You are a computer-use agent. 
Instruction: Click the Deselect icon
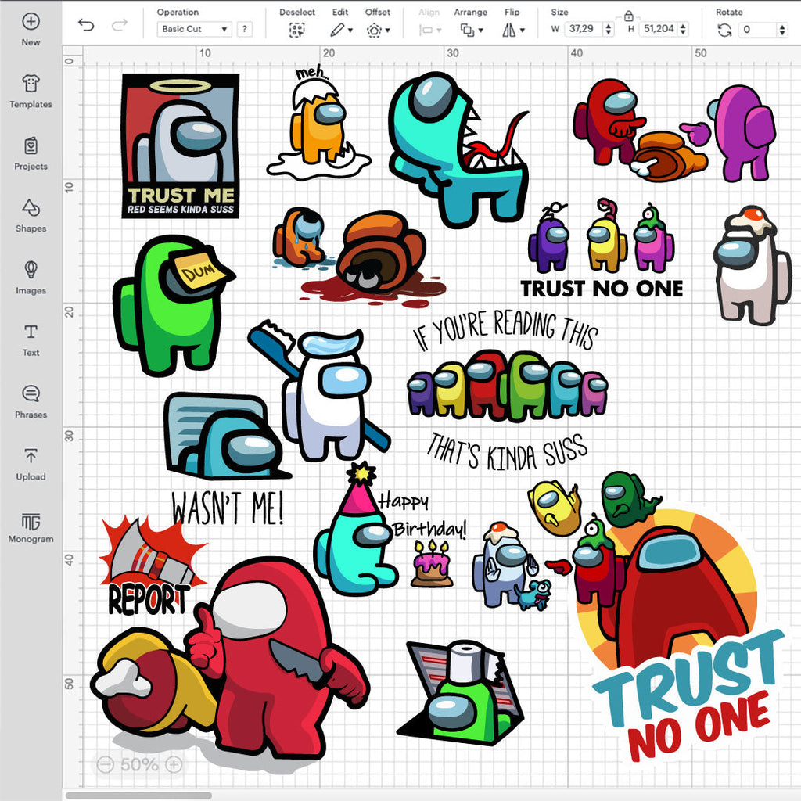pos(296,30)
